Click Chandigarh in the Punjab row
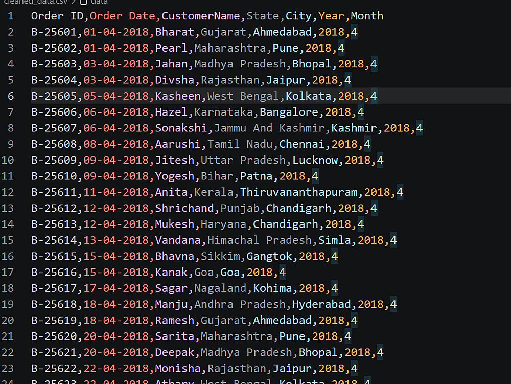 [298, 208]
